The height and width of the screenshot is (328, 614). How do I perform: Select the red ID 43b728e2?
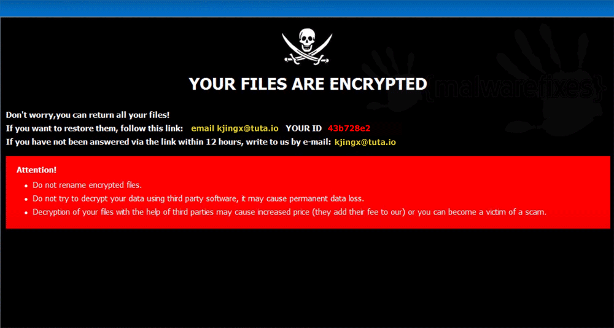point(349,128)
